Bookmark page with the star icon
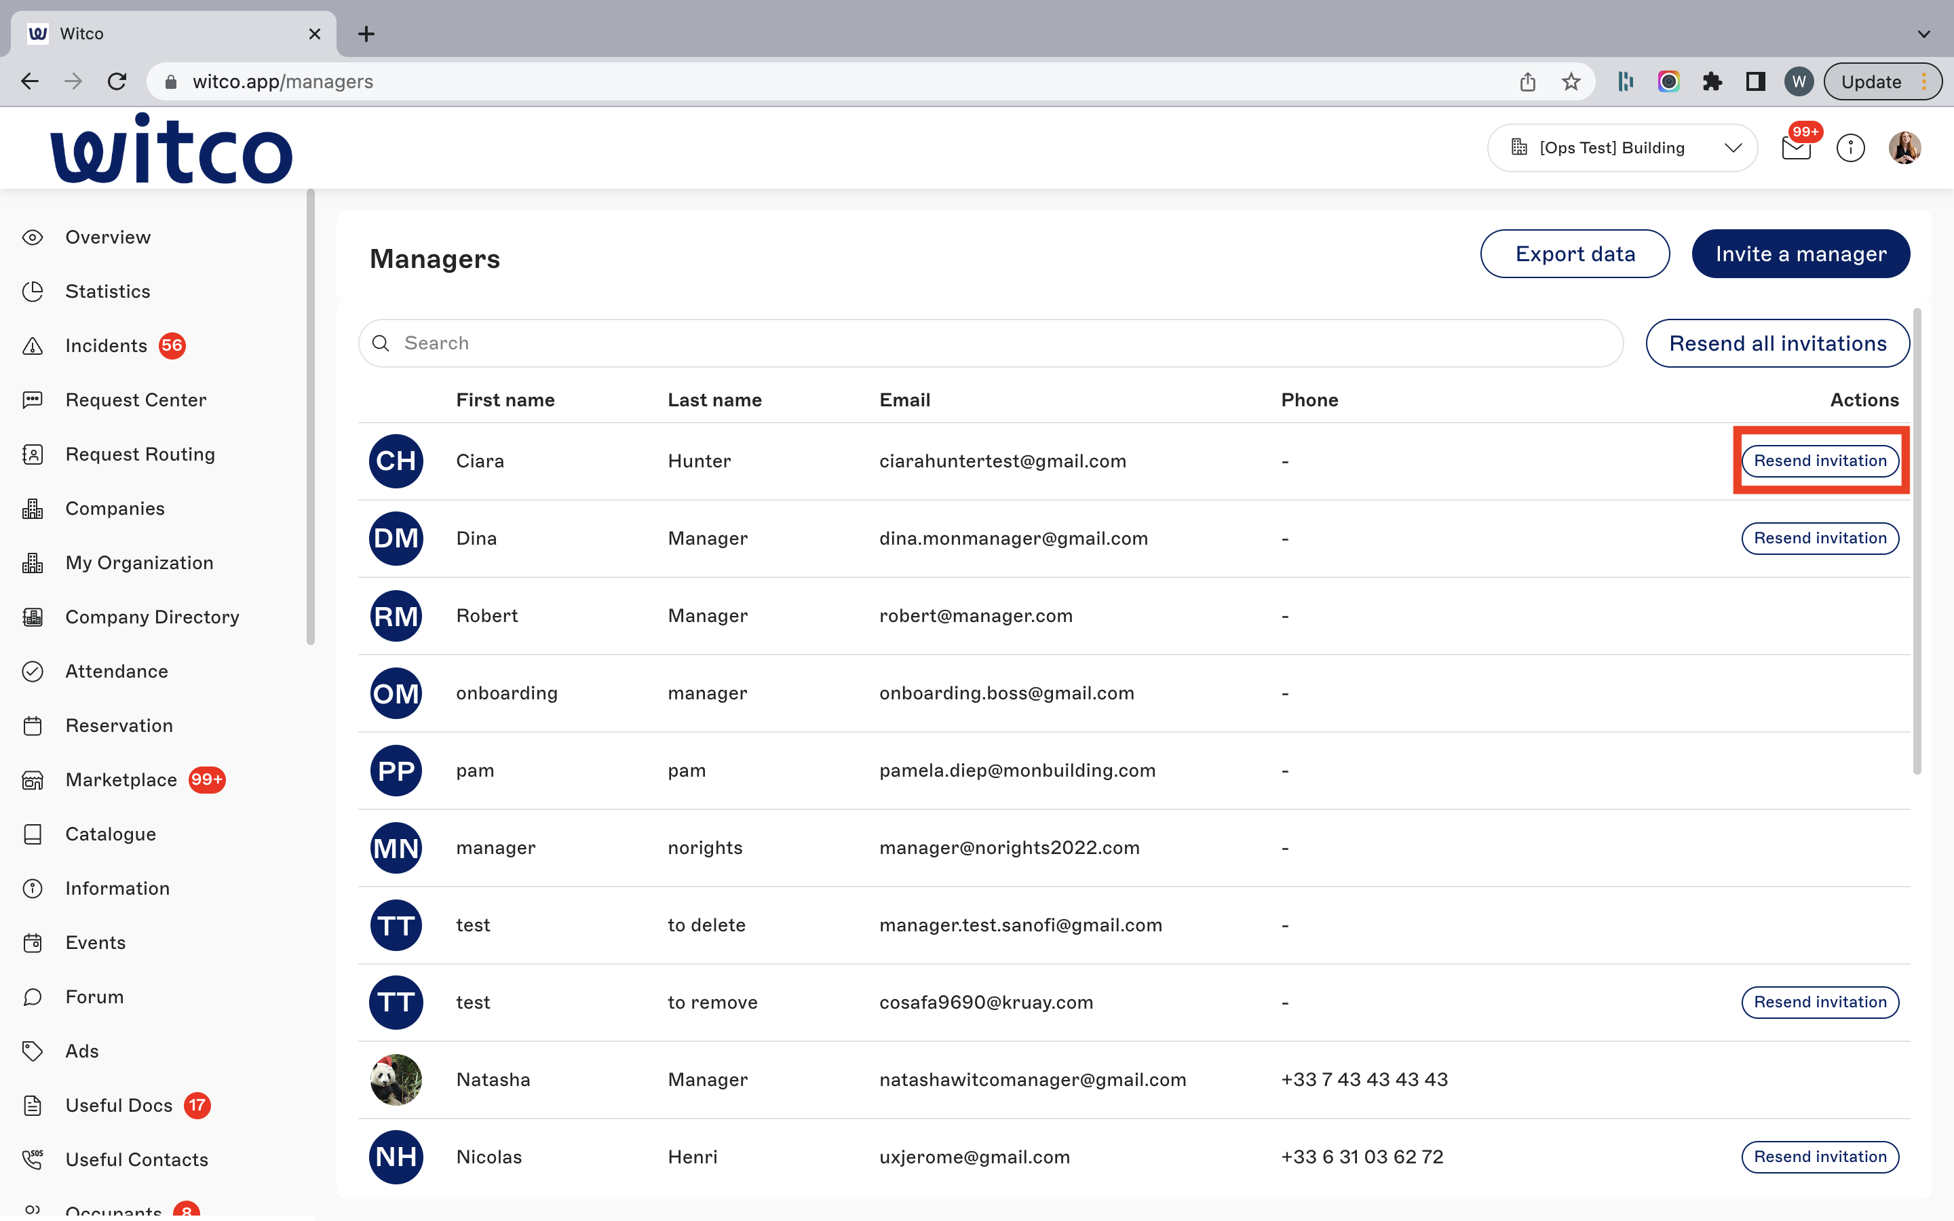1954x1221 pixels. point(1571,81)
